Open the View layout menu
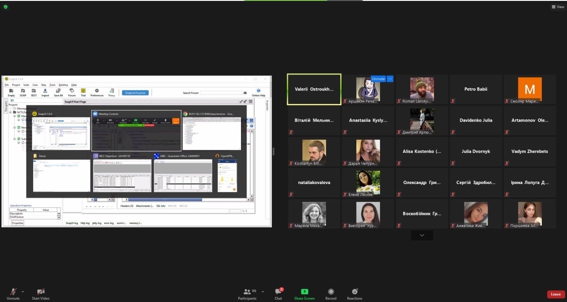This screenshot has width=567, height=302. tap(558, 7)
